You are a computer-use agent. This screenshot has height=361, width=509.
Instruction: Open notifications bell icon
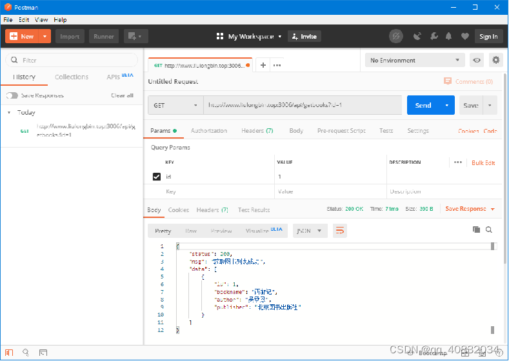click(448, 36)
